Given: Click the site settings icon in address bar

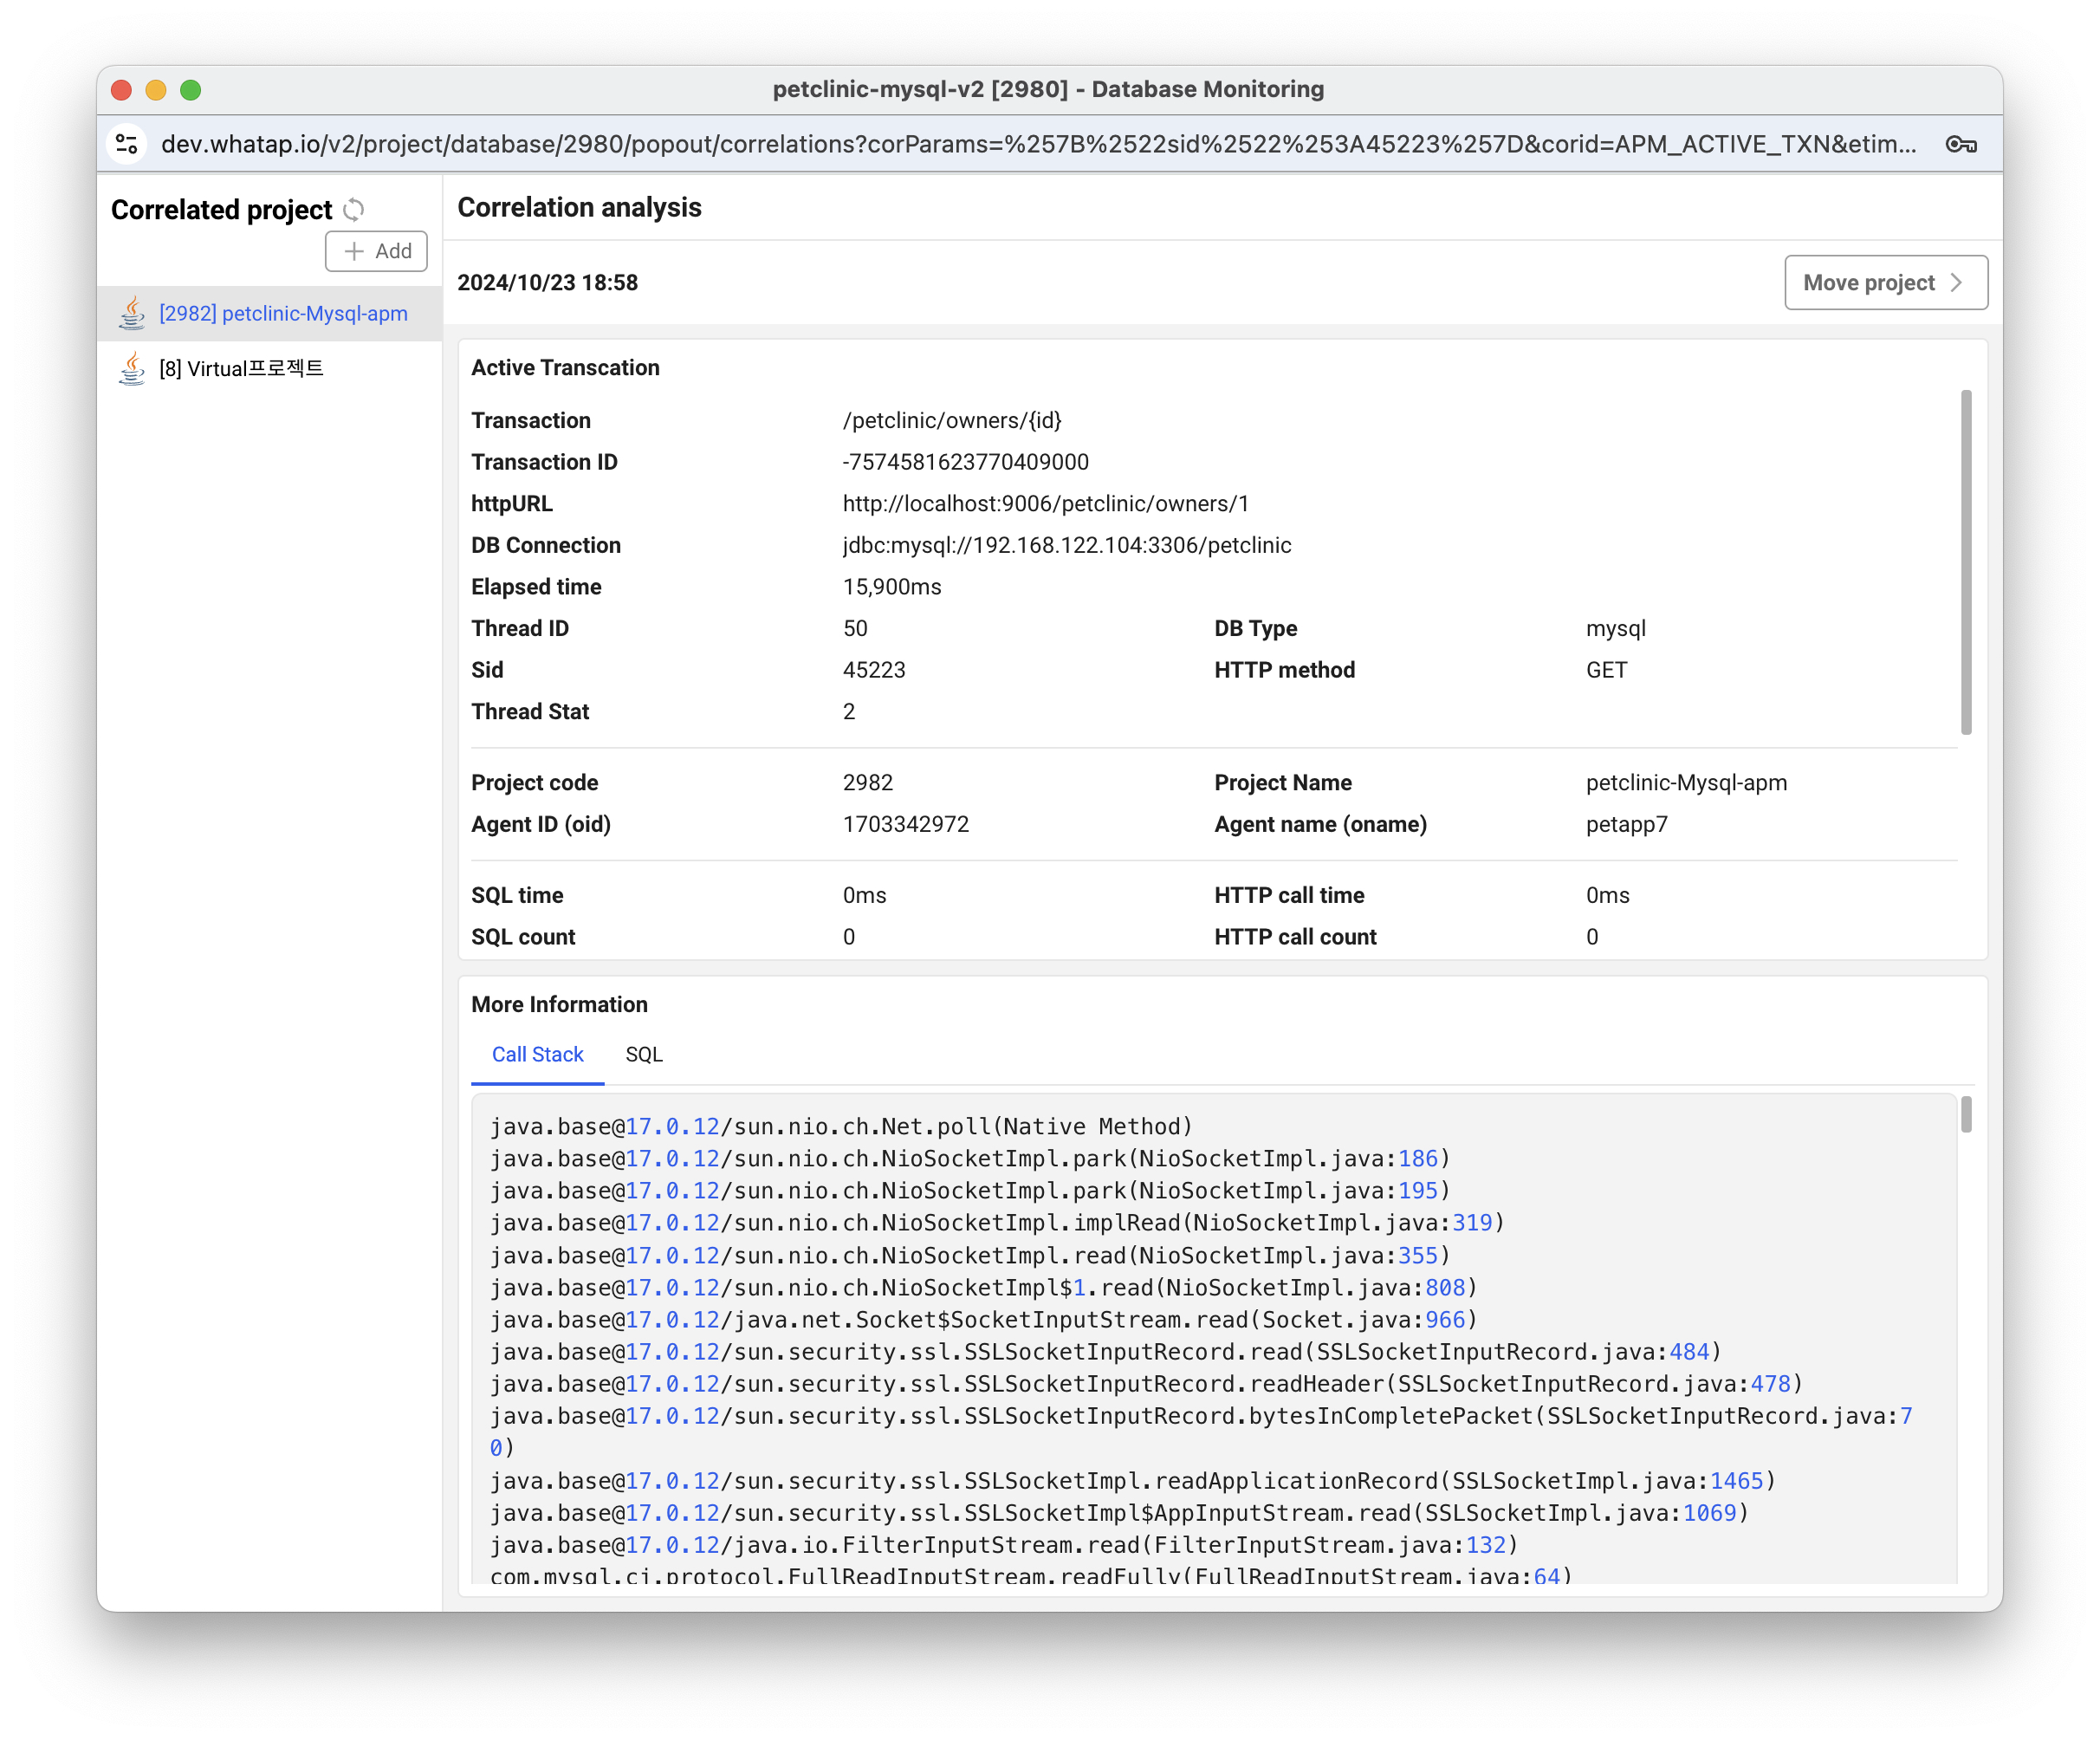Looking at the screenshot, I should pos(127,144).
